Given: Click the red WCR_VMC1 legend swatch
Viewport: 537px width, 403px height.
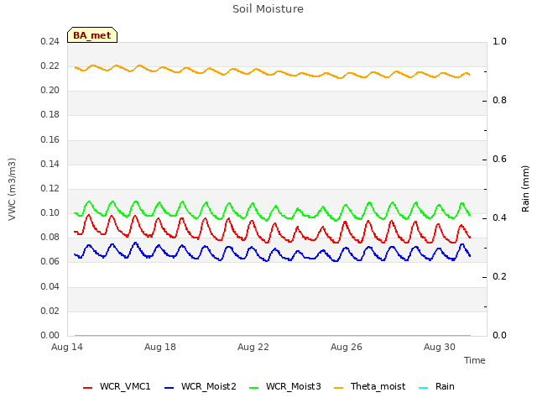Looking at the screenshot, I should [x=87, y=388].
